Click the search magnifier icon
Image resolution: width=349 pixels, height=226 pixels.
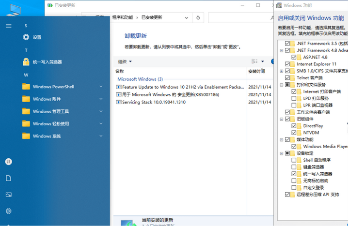272,17
